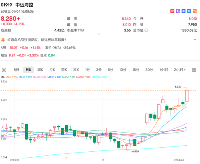Click the MA label in indicator legend

point(2,77)
